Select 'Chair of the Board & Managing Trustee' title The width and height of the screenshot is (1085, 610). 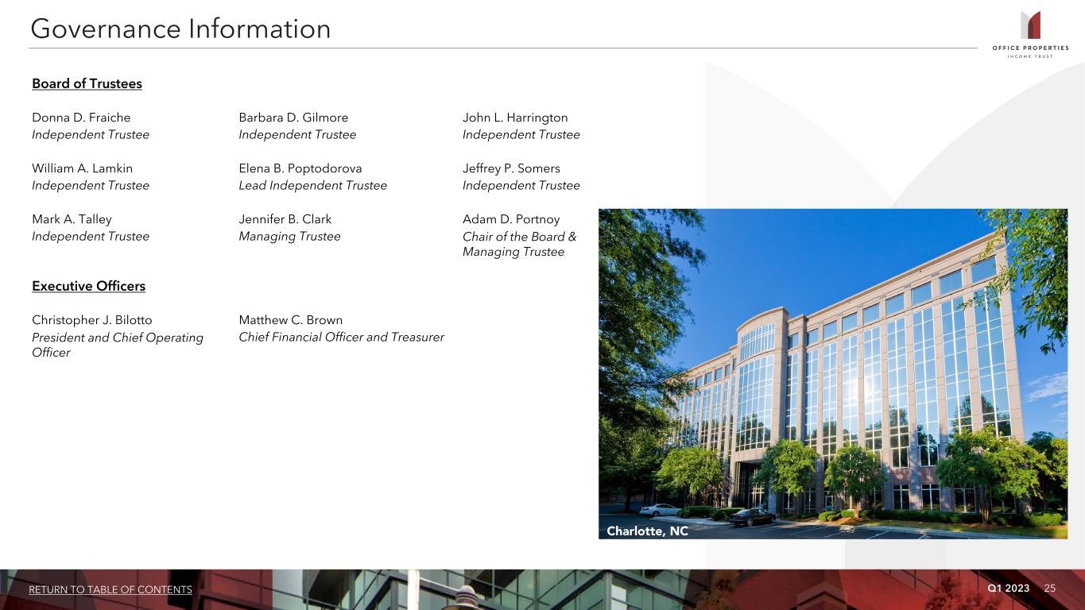[520, 244]
